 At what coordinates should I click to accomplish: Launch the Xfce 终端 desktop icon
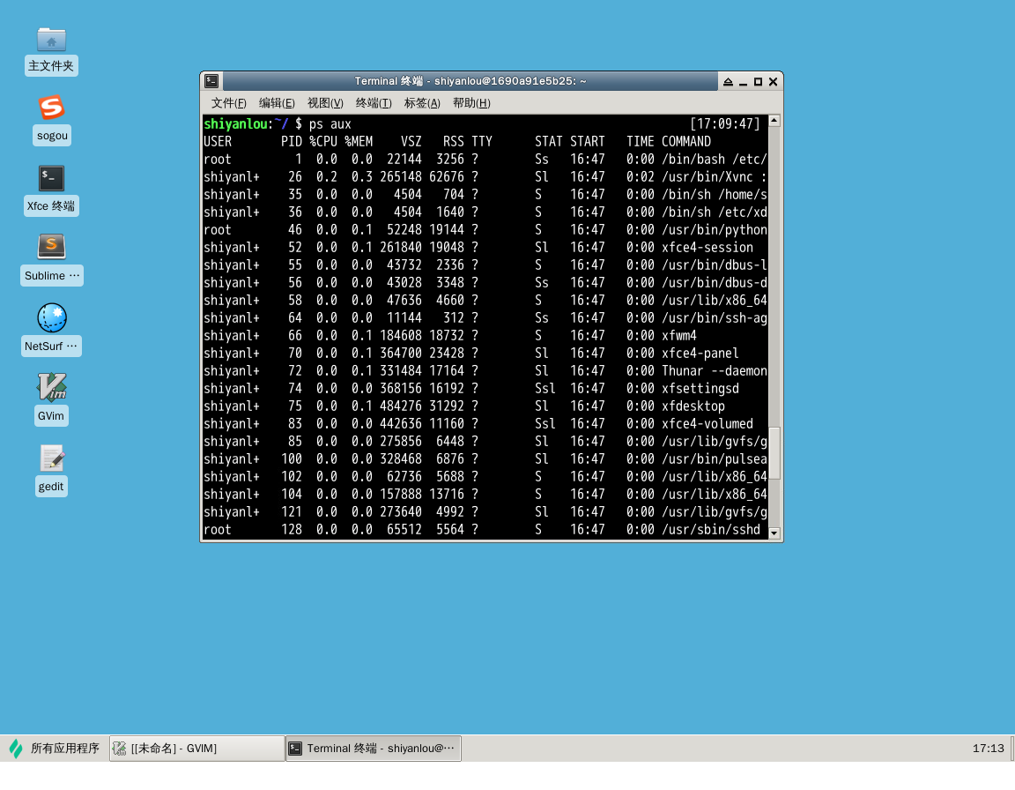[x=51, y=179]
